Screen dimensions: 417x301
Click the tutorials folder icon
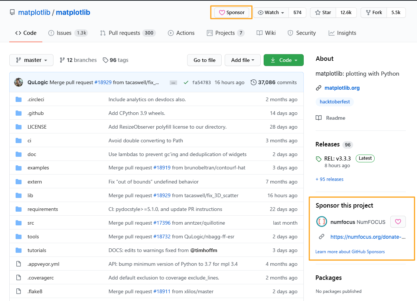click(19, 250)
